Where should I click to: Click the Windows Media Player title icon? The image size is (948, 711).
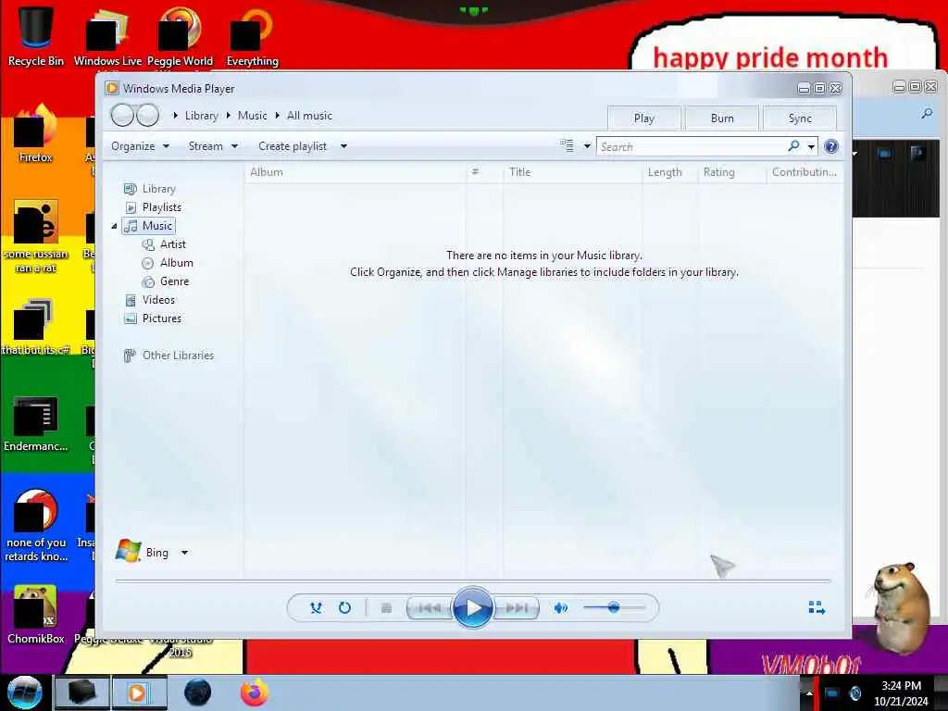112,88
